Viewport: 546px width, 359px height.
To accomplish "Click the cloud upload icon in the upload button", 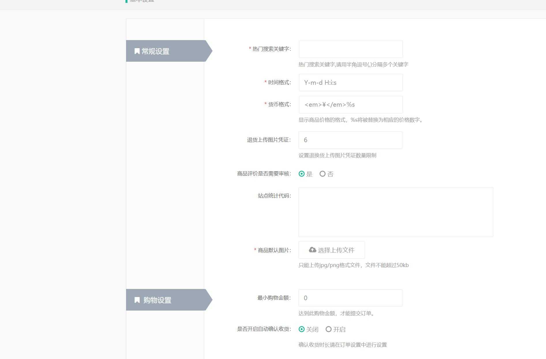I will point(312,250).
